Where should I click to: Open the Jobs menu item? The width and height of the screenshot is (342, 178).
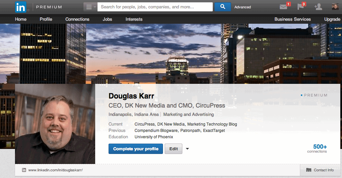point(107,19)
